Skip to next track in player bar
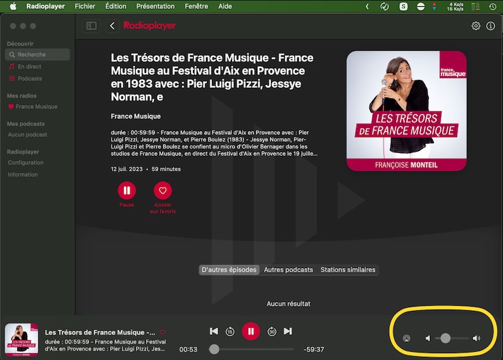503x360 pixels. pyautogui.click(x=288, y=331)
